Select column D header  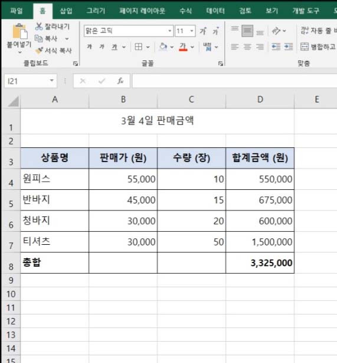260,100
